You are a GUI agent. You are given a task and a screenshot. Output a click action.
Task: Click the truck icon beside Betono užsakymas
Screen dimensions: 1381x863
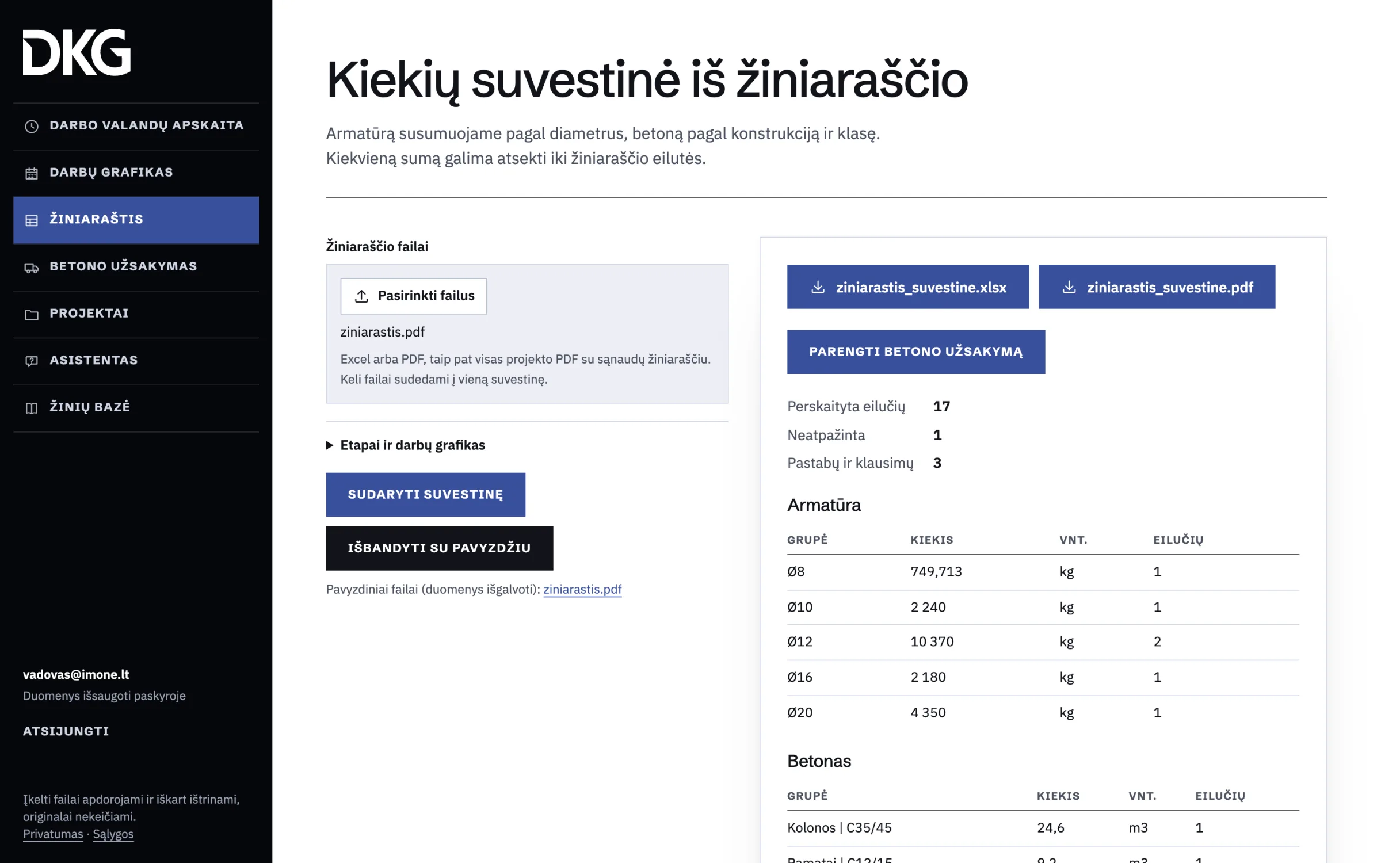click(x=32, y=267)
